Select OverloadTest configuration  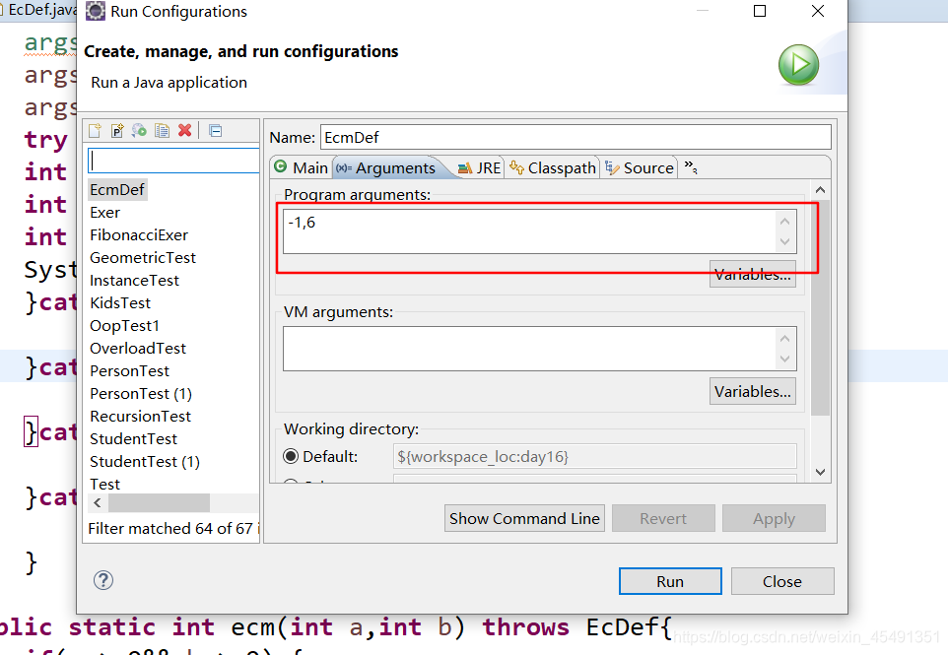pyautogui.click(x=138, y=348)
